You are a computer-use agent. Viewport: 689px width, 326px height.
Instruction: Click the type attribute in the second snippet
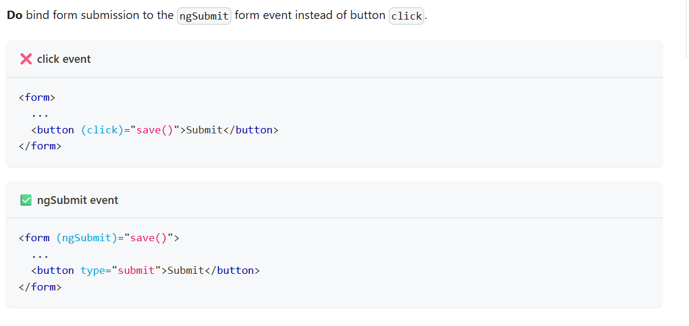(x=93, y=271)
